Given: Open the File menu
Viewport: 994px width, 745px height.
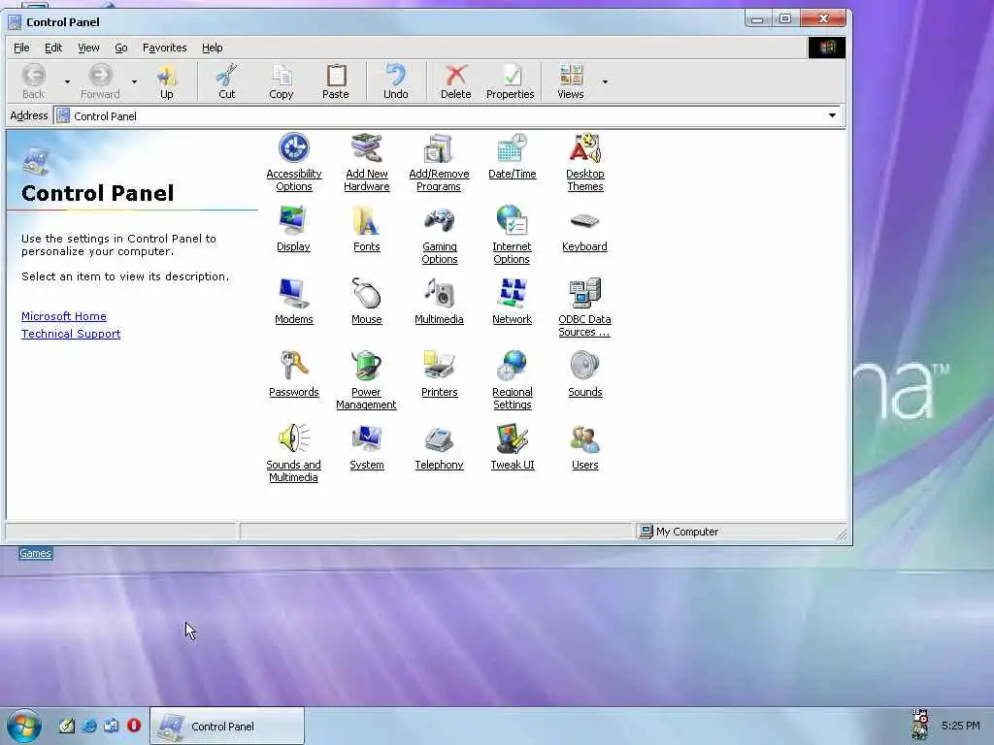Looking at the screenshot, I should click(x=21, y=48).
